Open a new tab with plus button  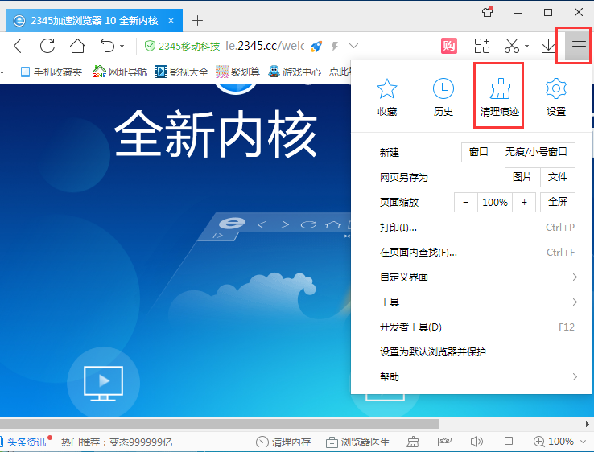point(197,20)
